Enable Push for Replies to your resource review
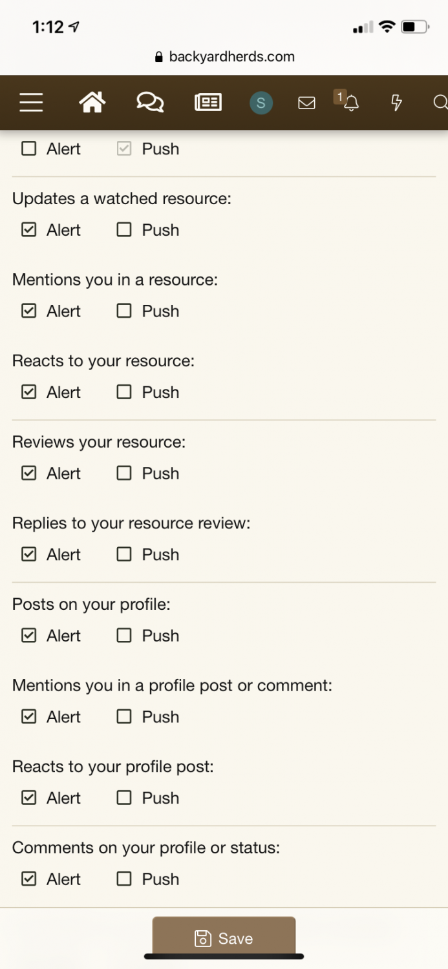The width and height of the screenshot is (448, 969). (x=124, y=554)
